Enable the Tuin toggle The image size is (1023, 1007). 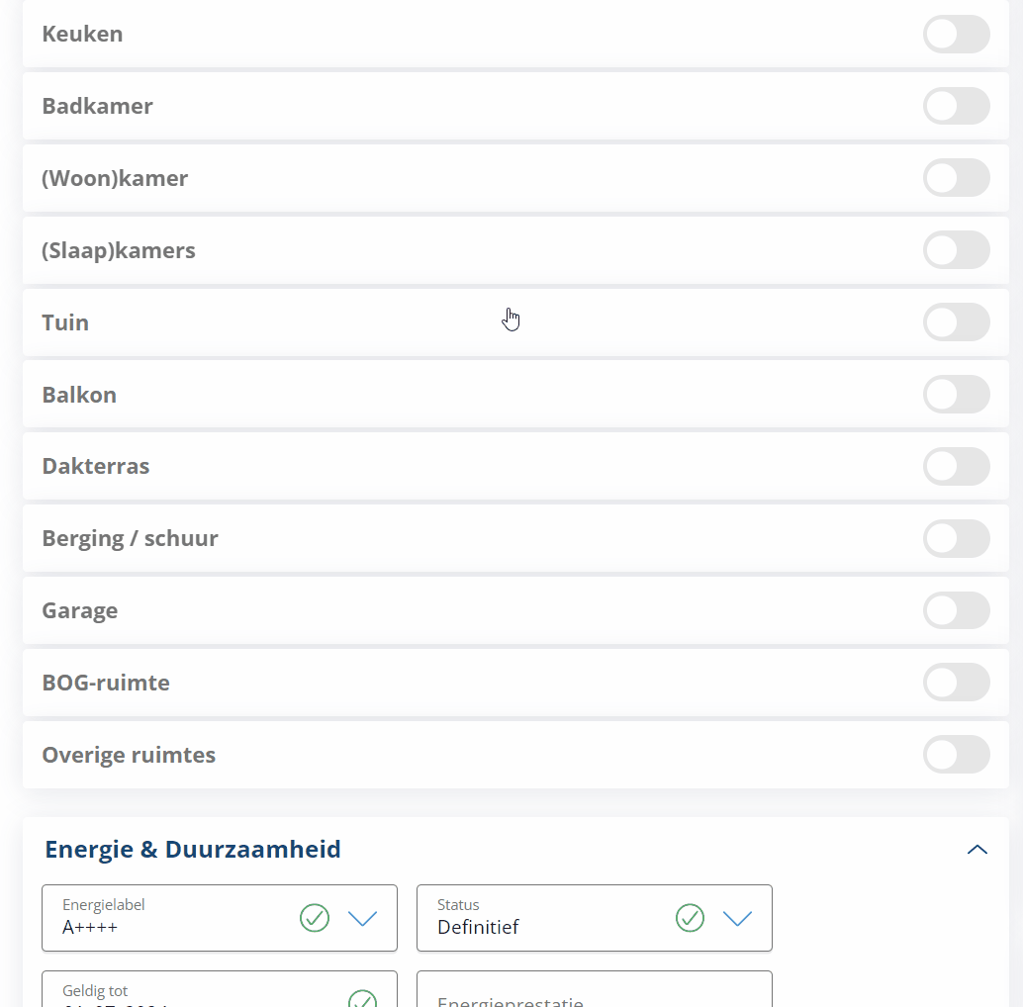(x=956, y=322)
